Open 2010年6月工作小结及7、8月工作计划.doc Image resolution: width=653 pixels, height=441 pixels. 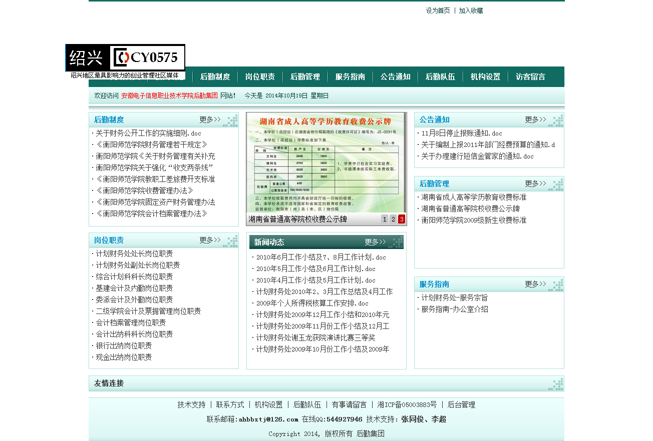pyautogui.click(x=321, y=257)
